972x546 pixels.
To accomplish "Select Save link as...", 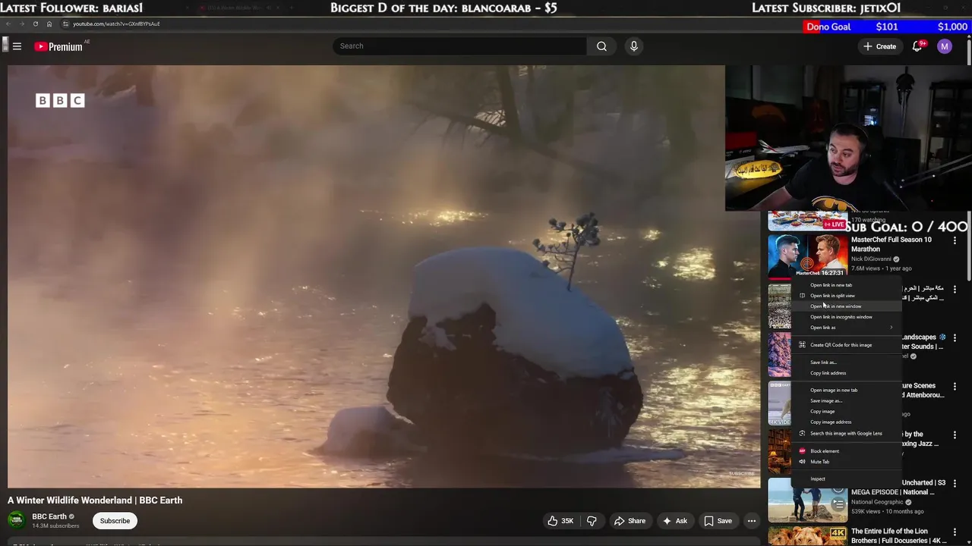I will tap(847, 362).
